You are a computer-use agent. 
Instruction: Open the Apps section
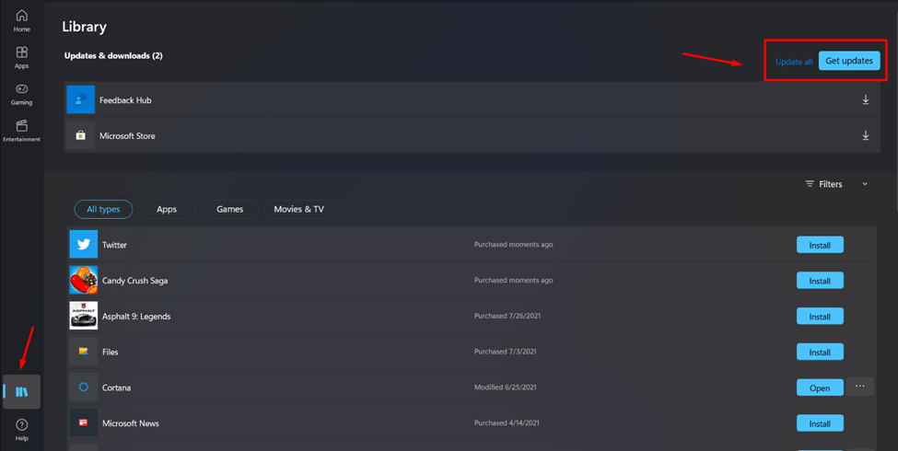22,57
